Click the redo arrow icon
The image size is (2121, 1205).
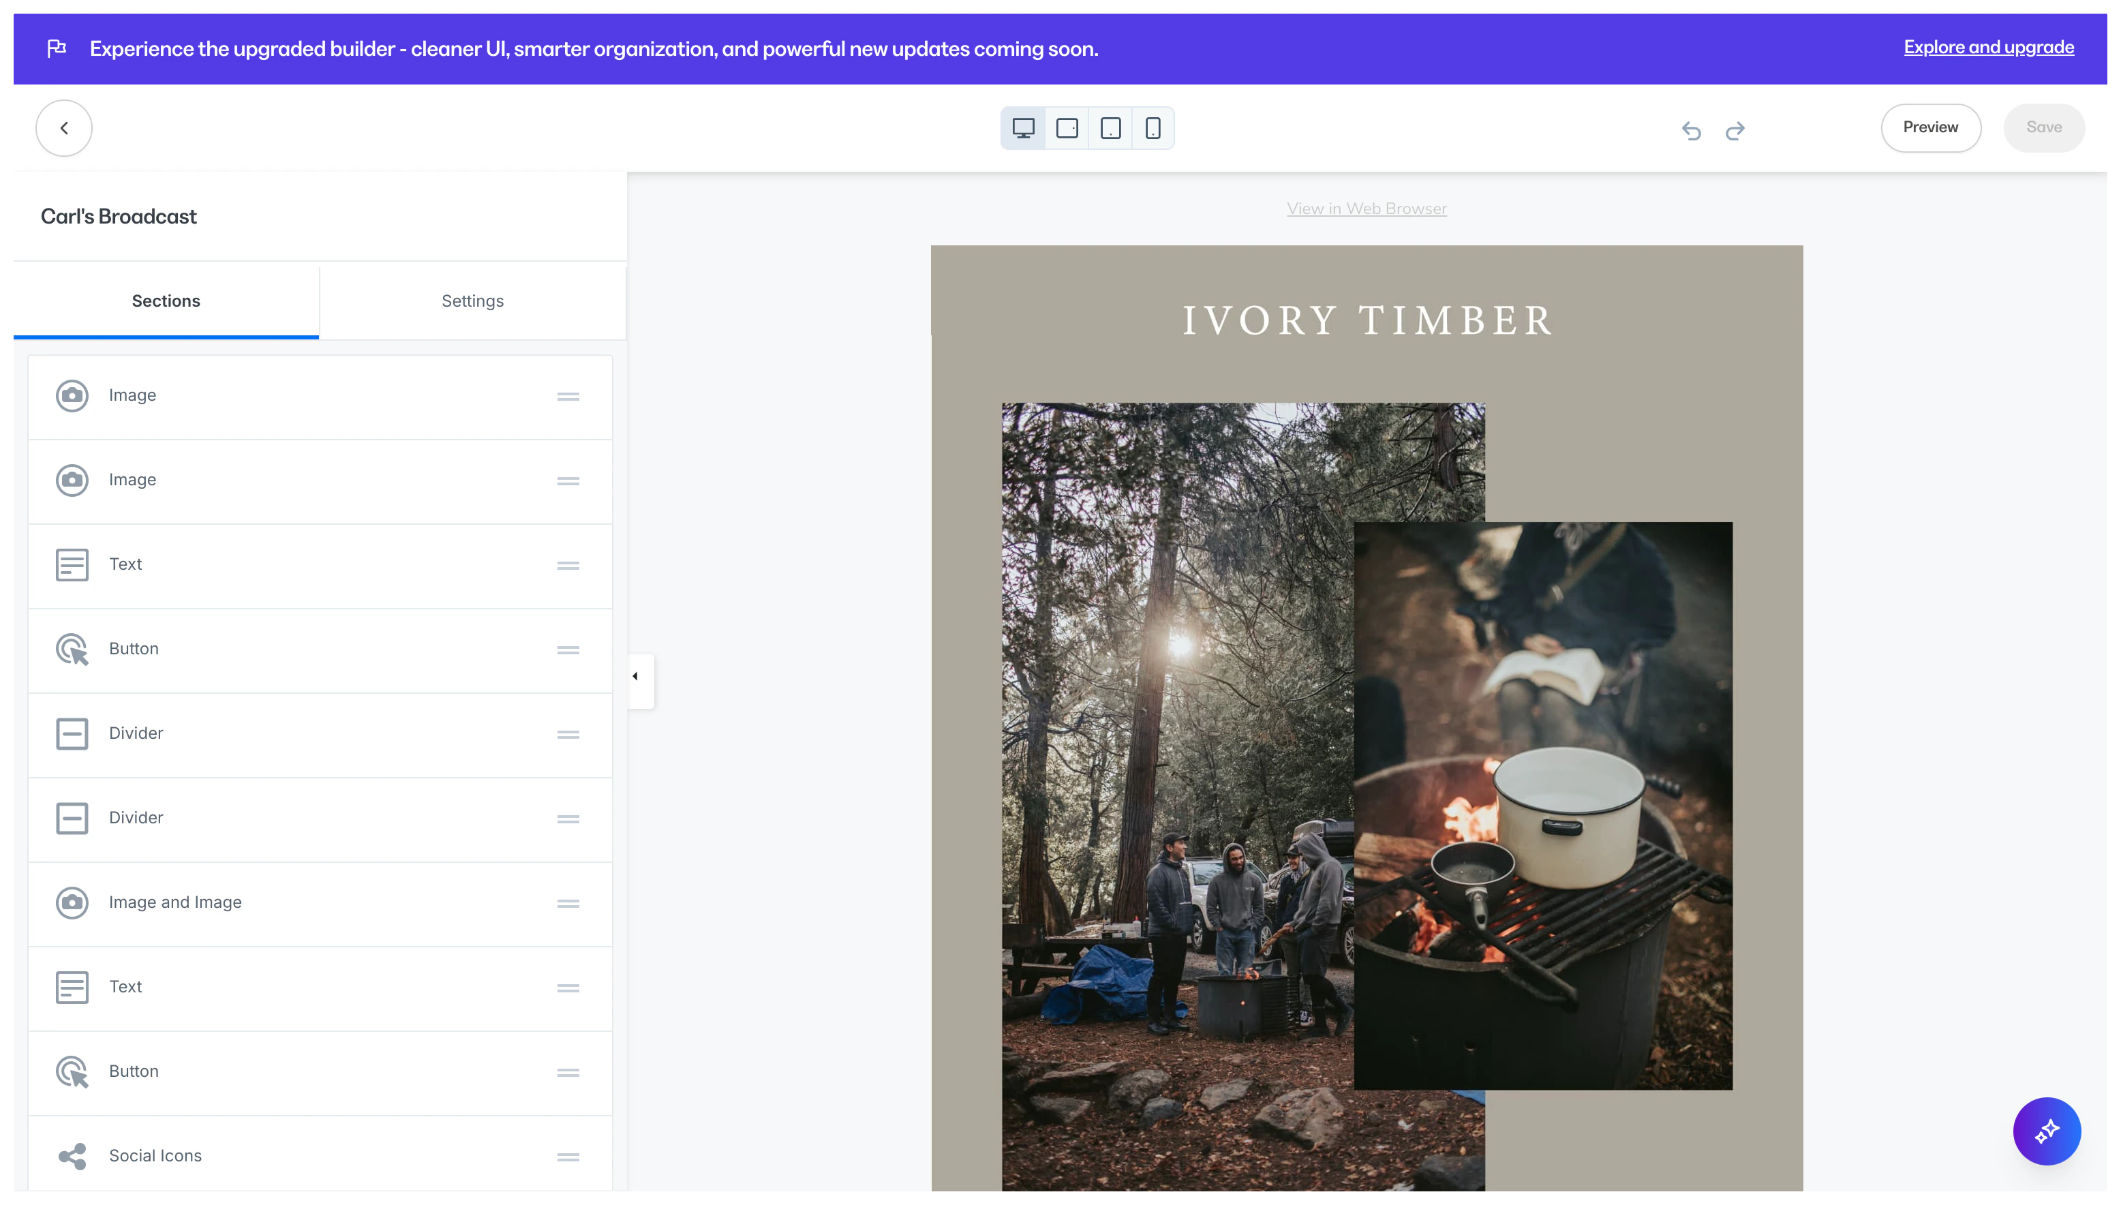tap(1735, 130)
